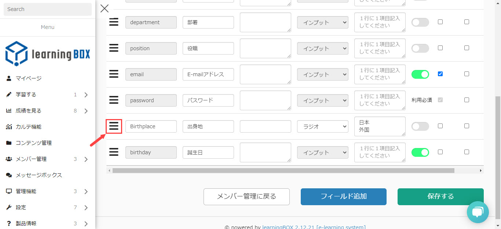The width and height of the screenshot is (501, 229).
Task: Click the drag handle for the Birthplace row
Action: coord(114,126)
